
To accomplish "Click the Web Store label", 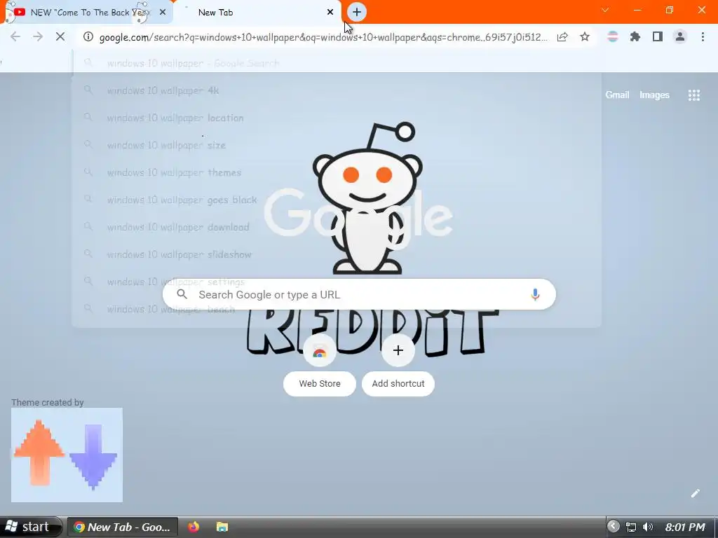I will point(320,383).
